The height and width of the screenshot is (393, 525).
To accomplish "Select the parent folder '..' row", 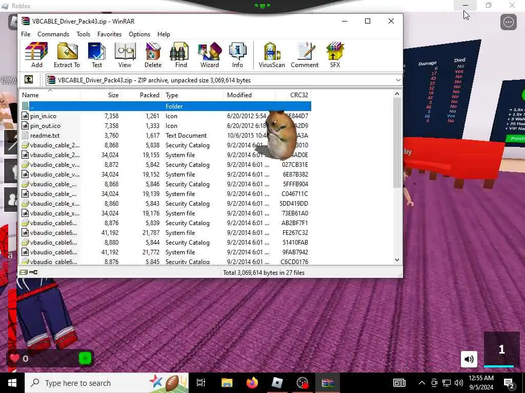I will tap(166, 106).
